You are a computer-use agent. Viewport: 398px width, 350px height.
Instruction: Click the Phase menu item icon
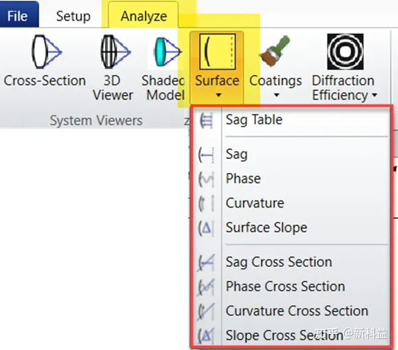(x=206, y=179)
